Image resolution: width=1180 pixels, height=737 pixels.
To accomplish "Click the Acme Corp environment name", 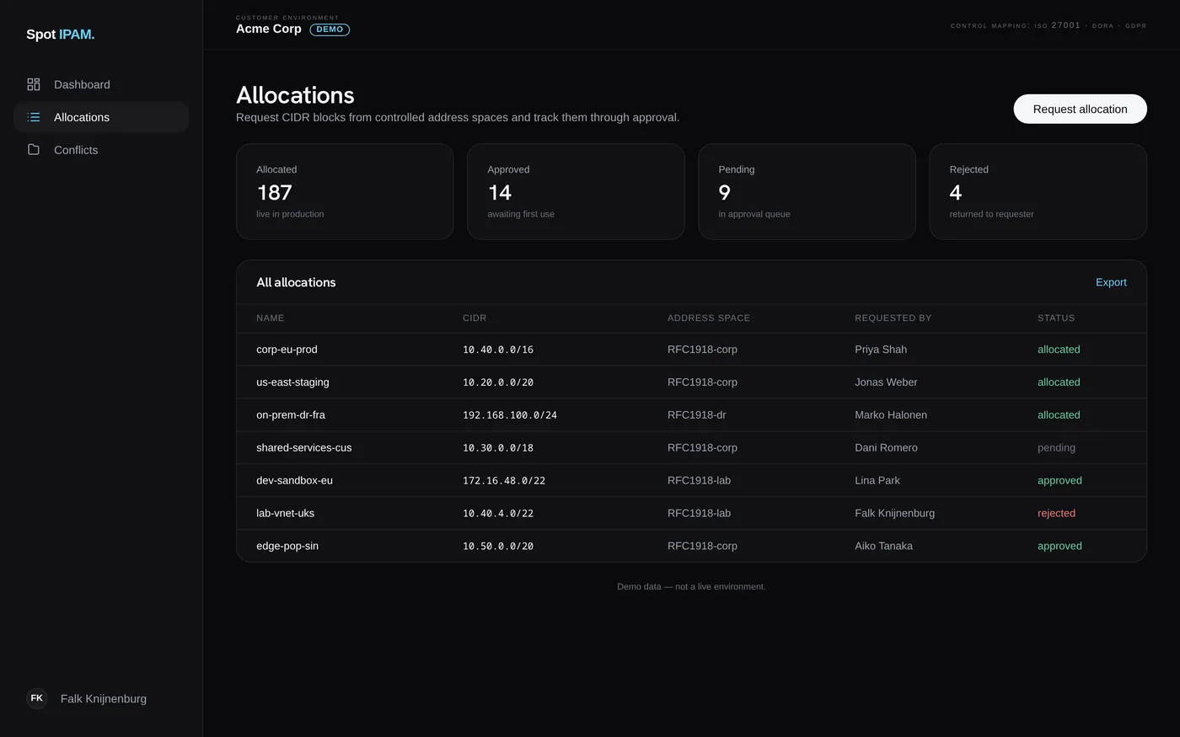I will click(269, 29).
